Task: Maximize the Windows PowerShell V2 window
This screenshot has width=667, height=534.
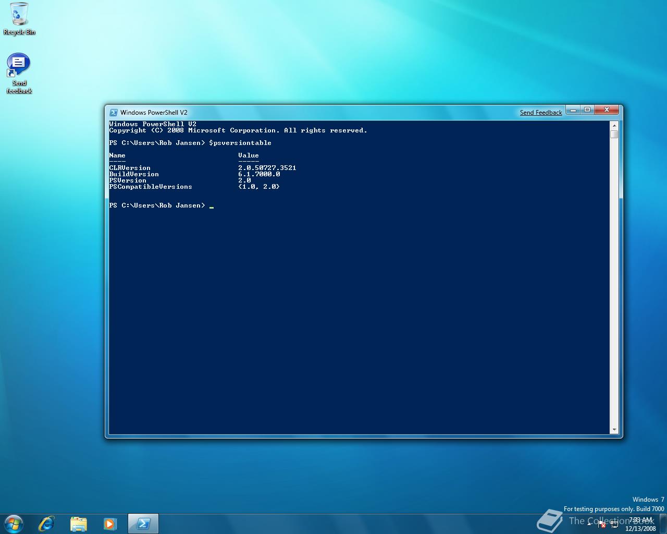Action: 587,110
